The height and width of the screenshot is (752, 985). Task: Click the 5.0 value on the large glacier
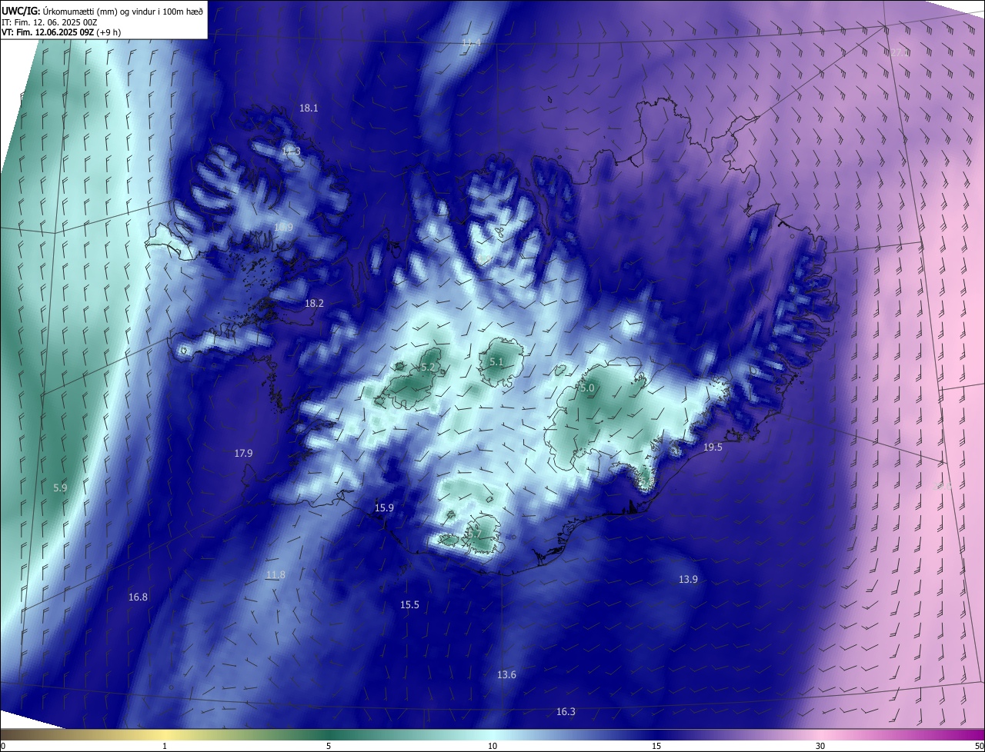588,388
